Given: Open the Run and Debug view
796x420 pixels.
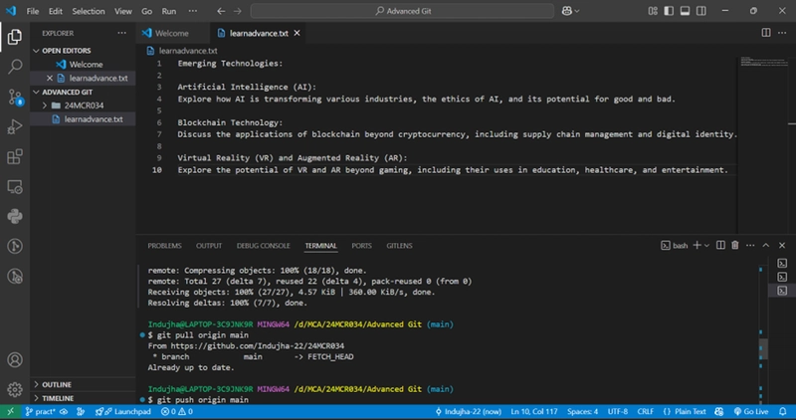Looking at the screenshot, I should tap(15, 126).
